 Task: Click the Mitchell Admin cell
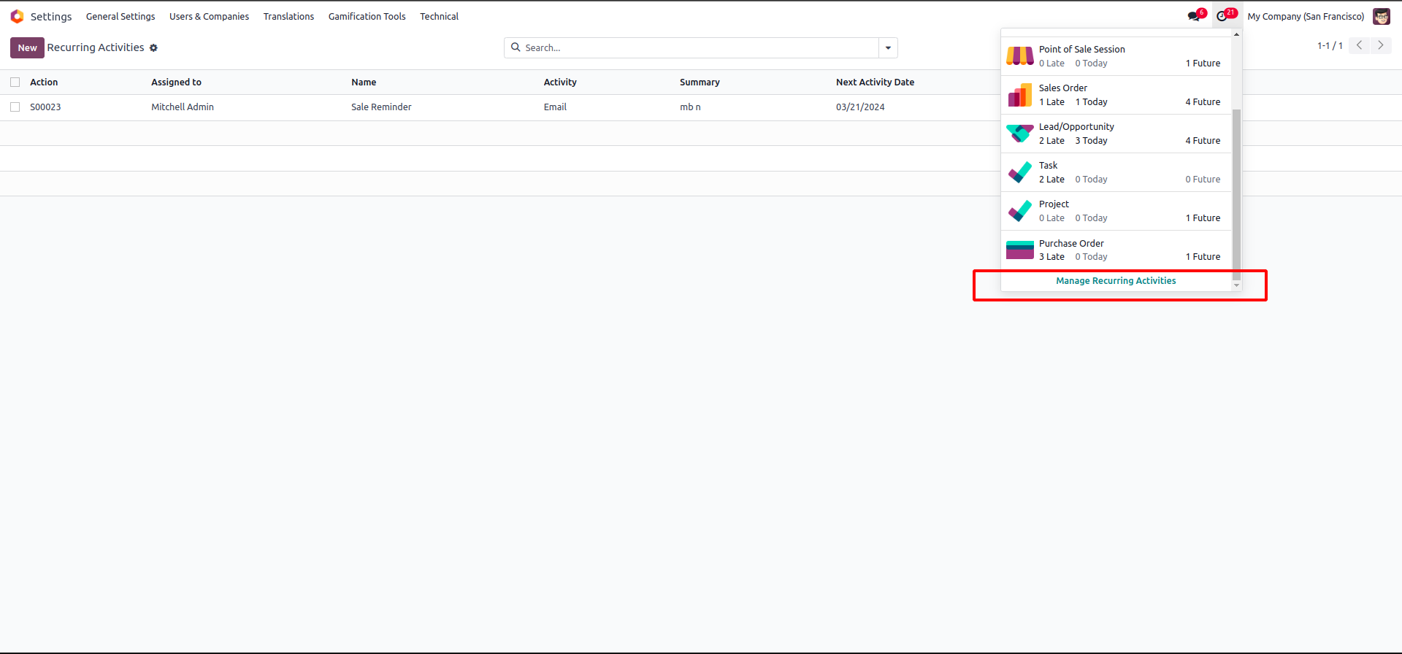click(183, 107)
